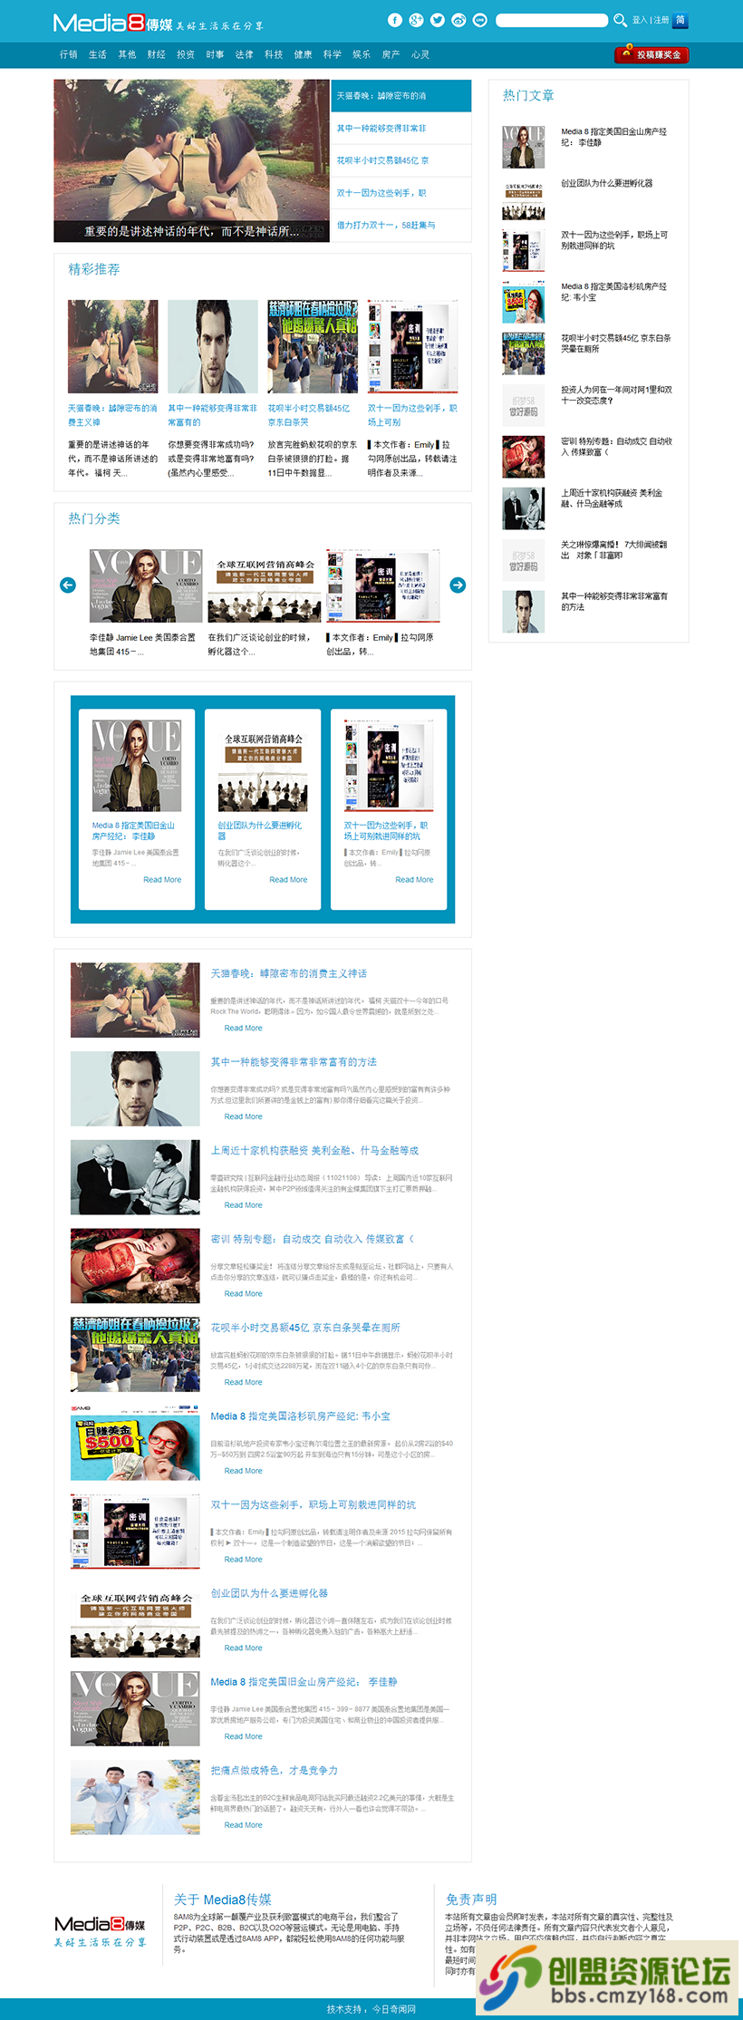
Task: Open list article 花呗半小时交易额45亿 京东白条哭晕在厕所
Action: (x=305, y=1328)
